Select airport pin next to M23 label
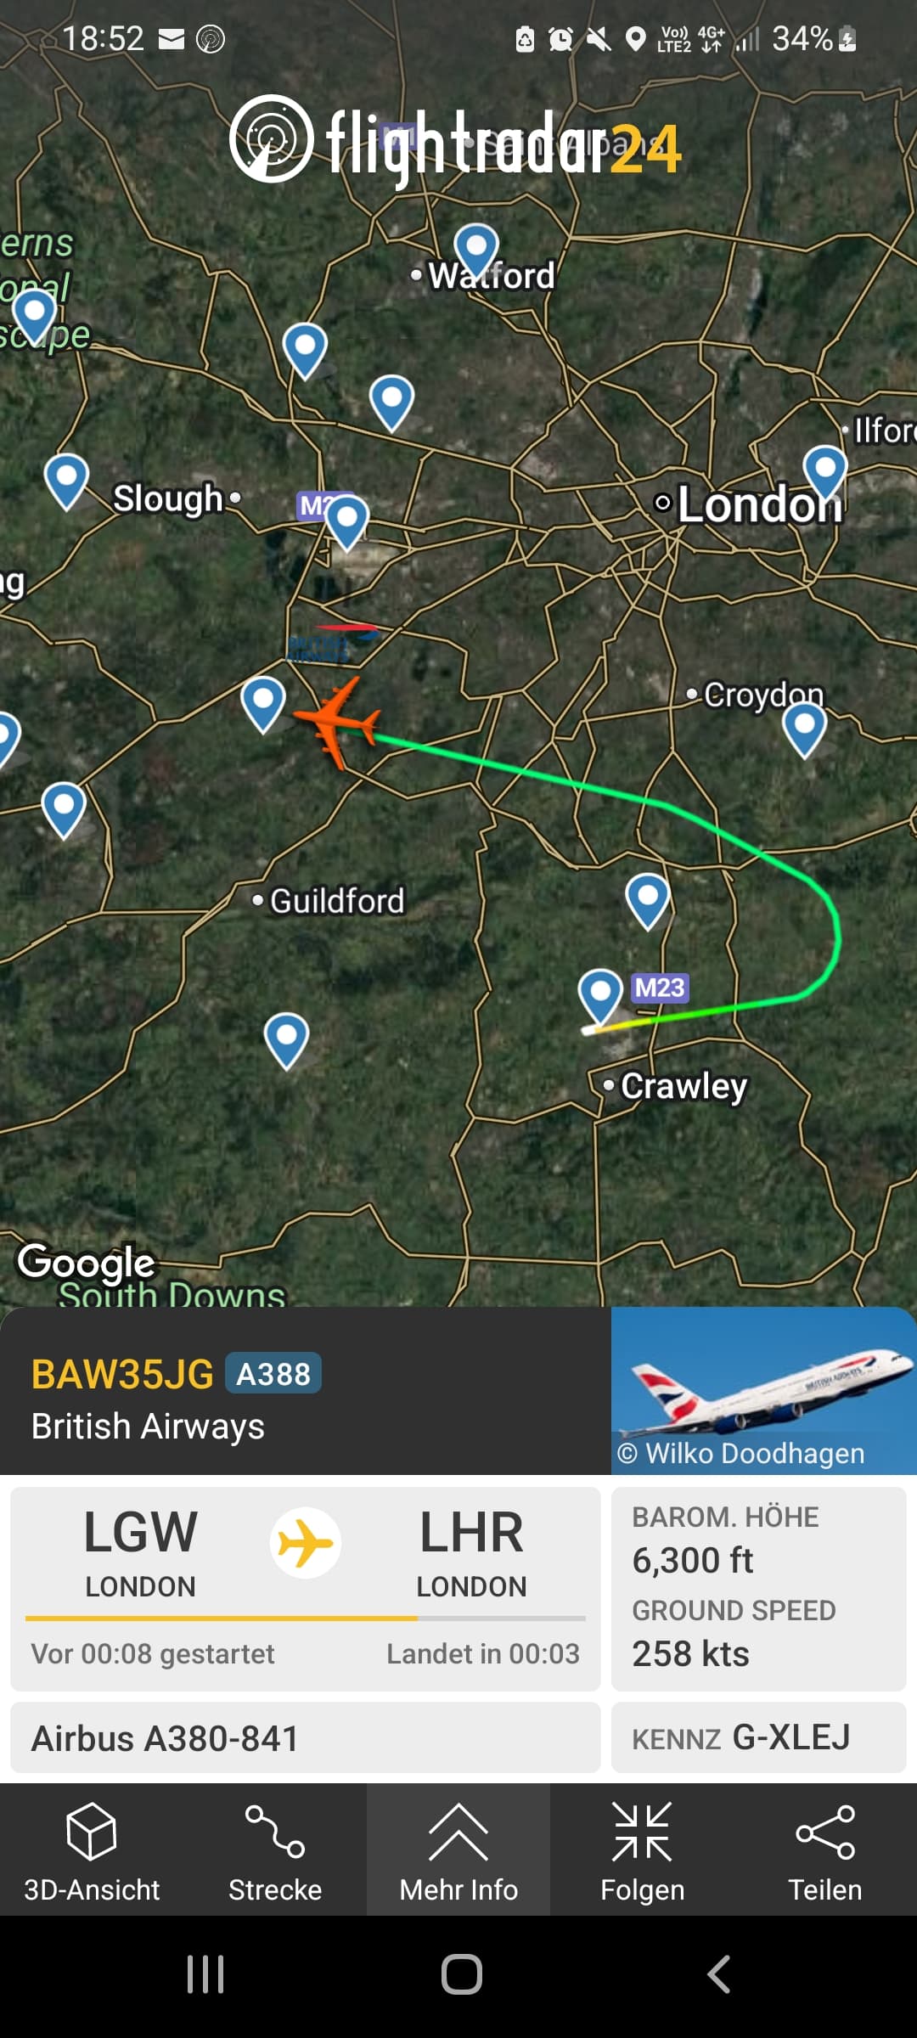 [601, 995]
